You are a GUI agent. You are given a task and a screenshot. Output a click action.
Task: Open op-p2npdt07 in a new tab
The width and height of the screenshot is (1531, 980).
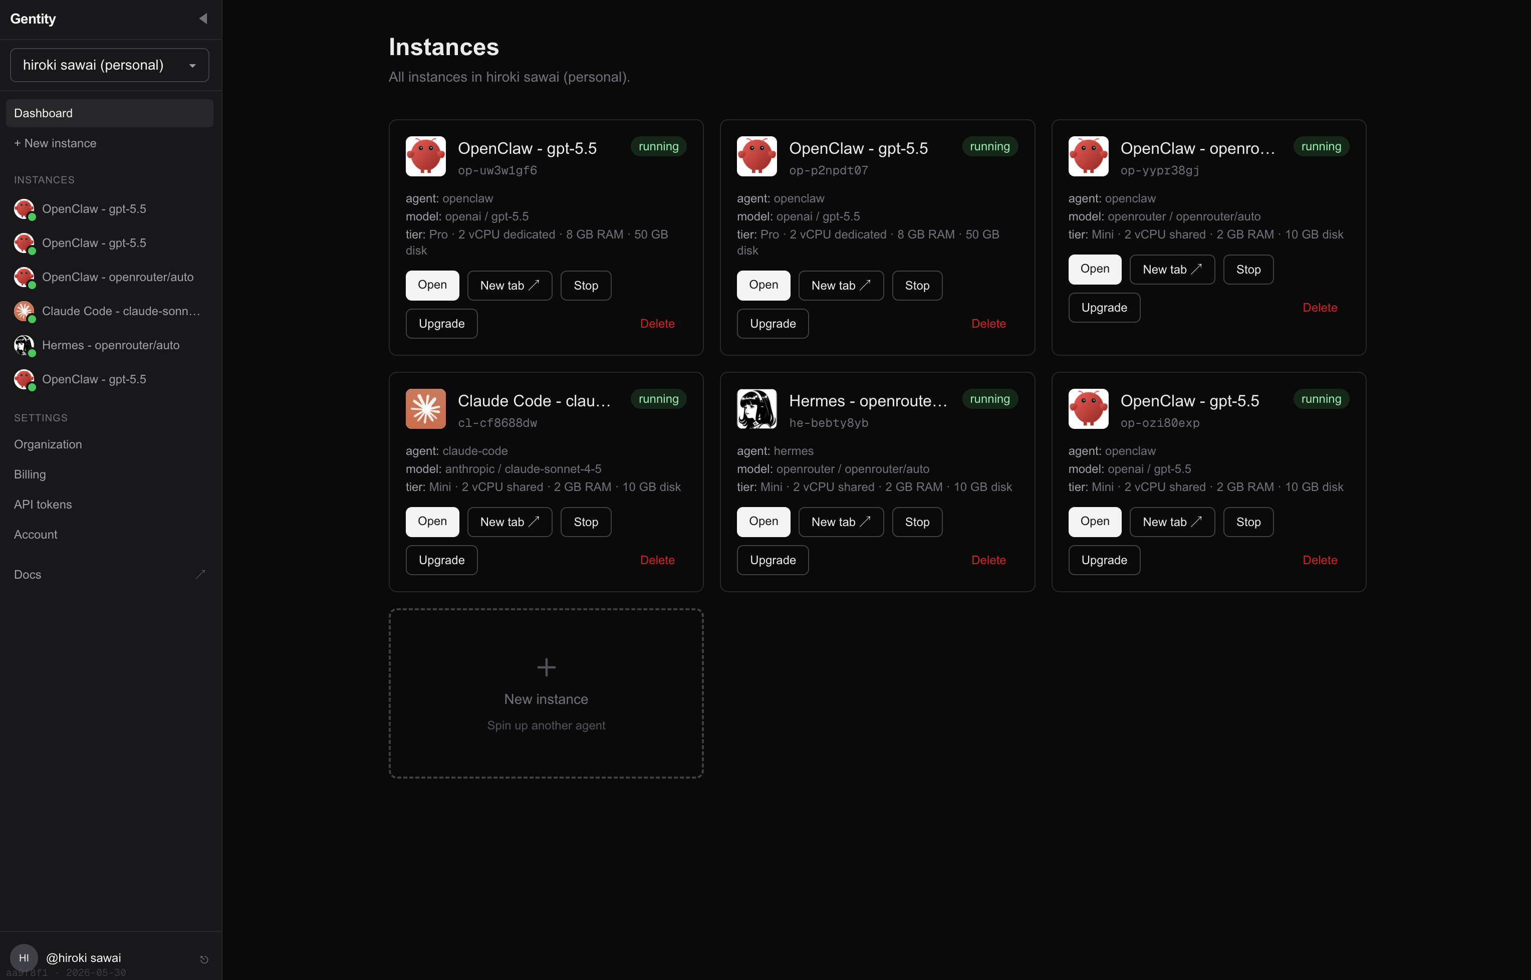click(841, 285)
